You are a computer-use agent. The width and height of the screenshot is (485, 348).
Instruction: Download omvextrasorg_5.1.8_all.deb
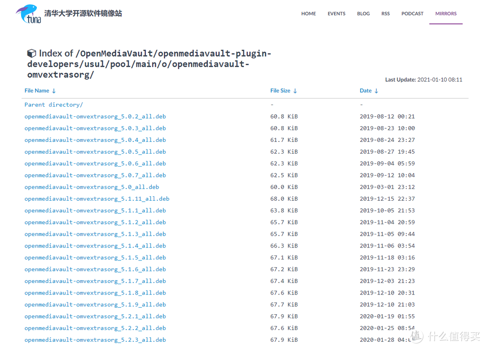[95, 293]
